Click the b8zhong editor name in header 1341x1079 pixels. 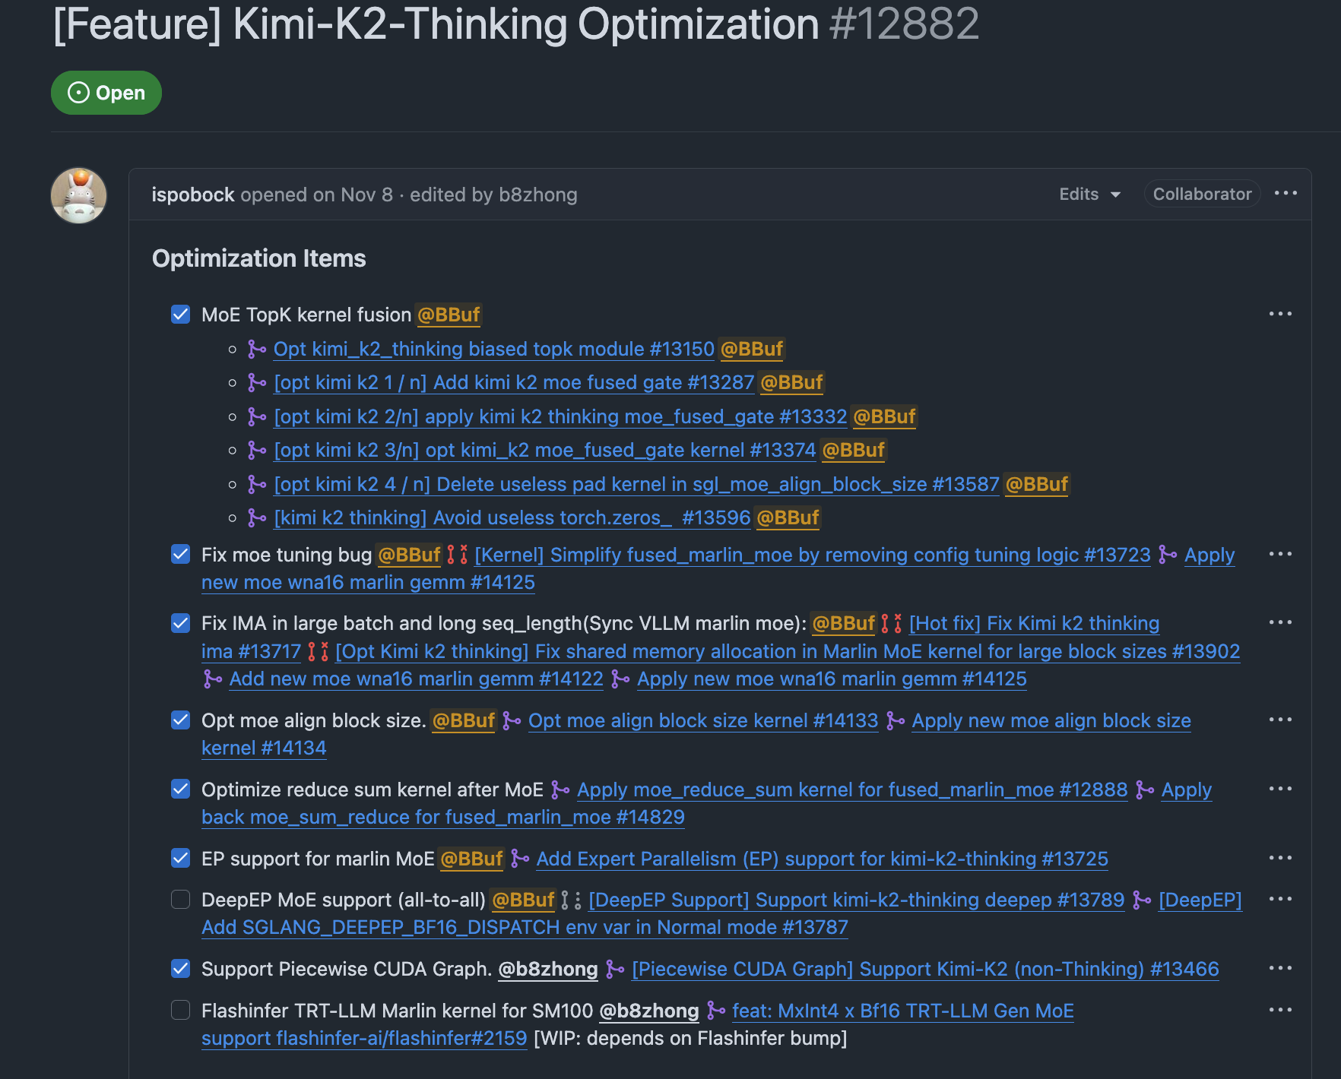pos(537,195)
